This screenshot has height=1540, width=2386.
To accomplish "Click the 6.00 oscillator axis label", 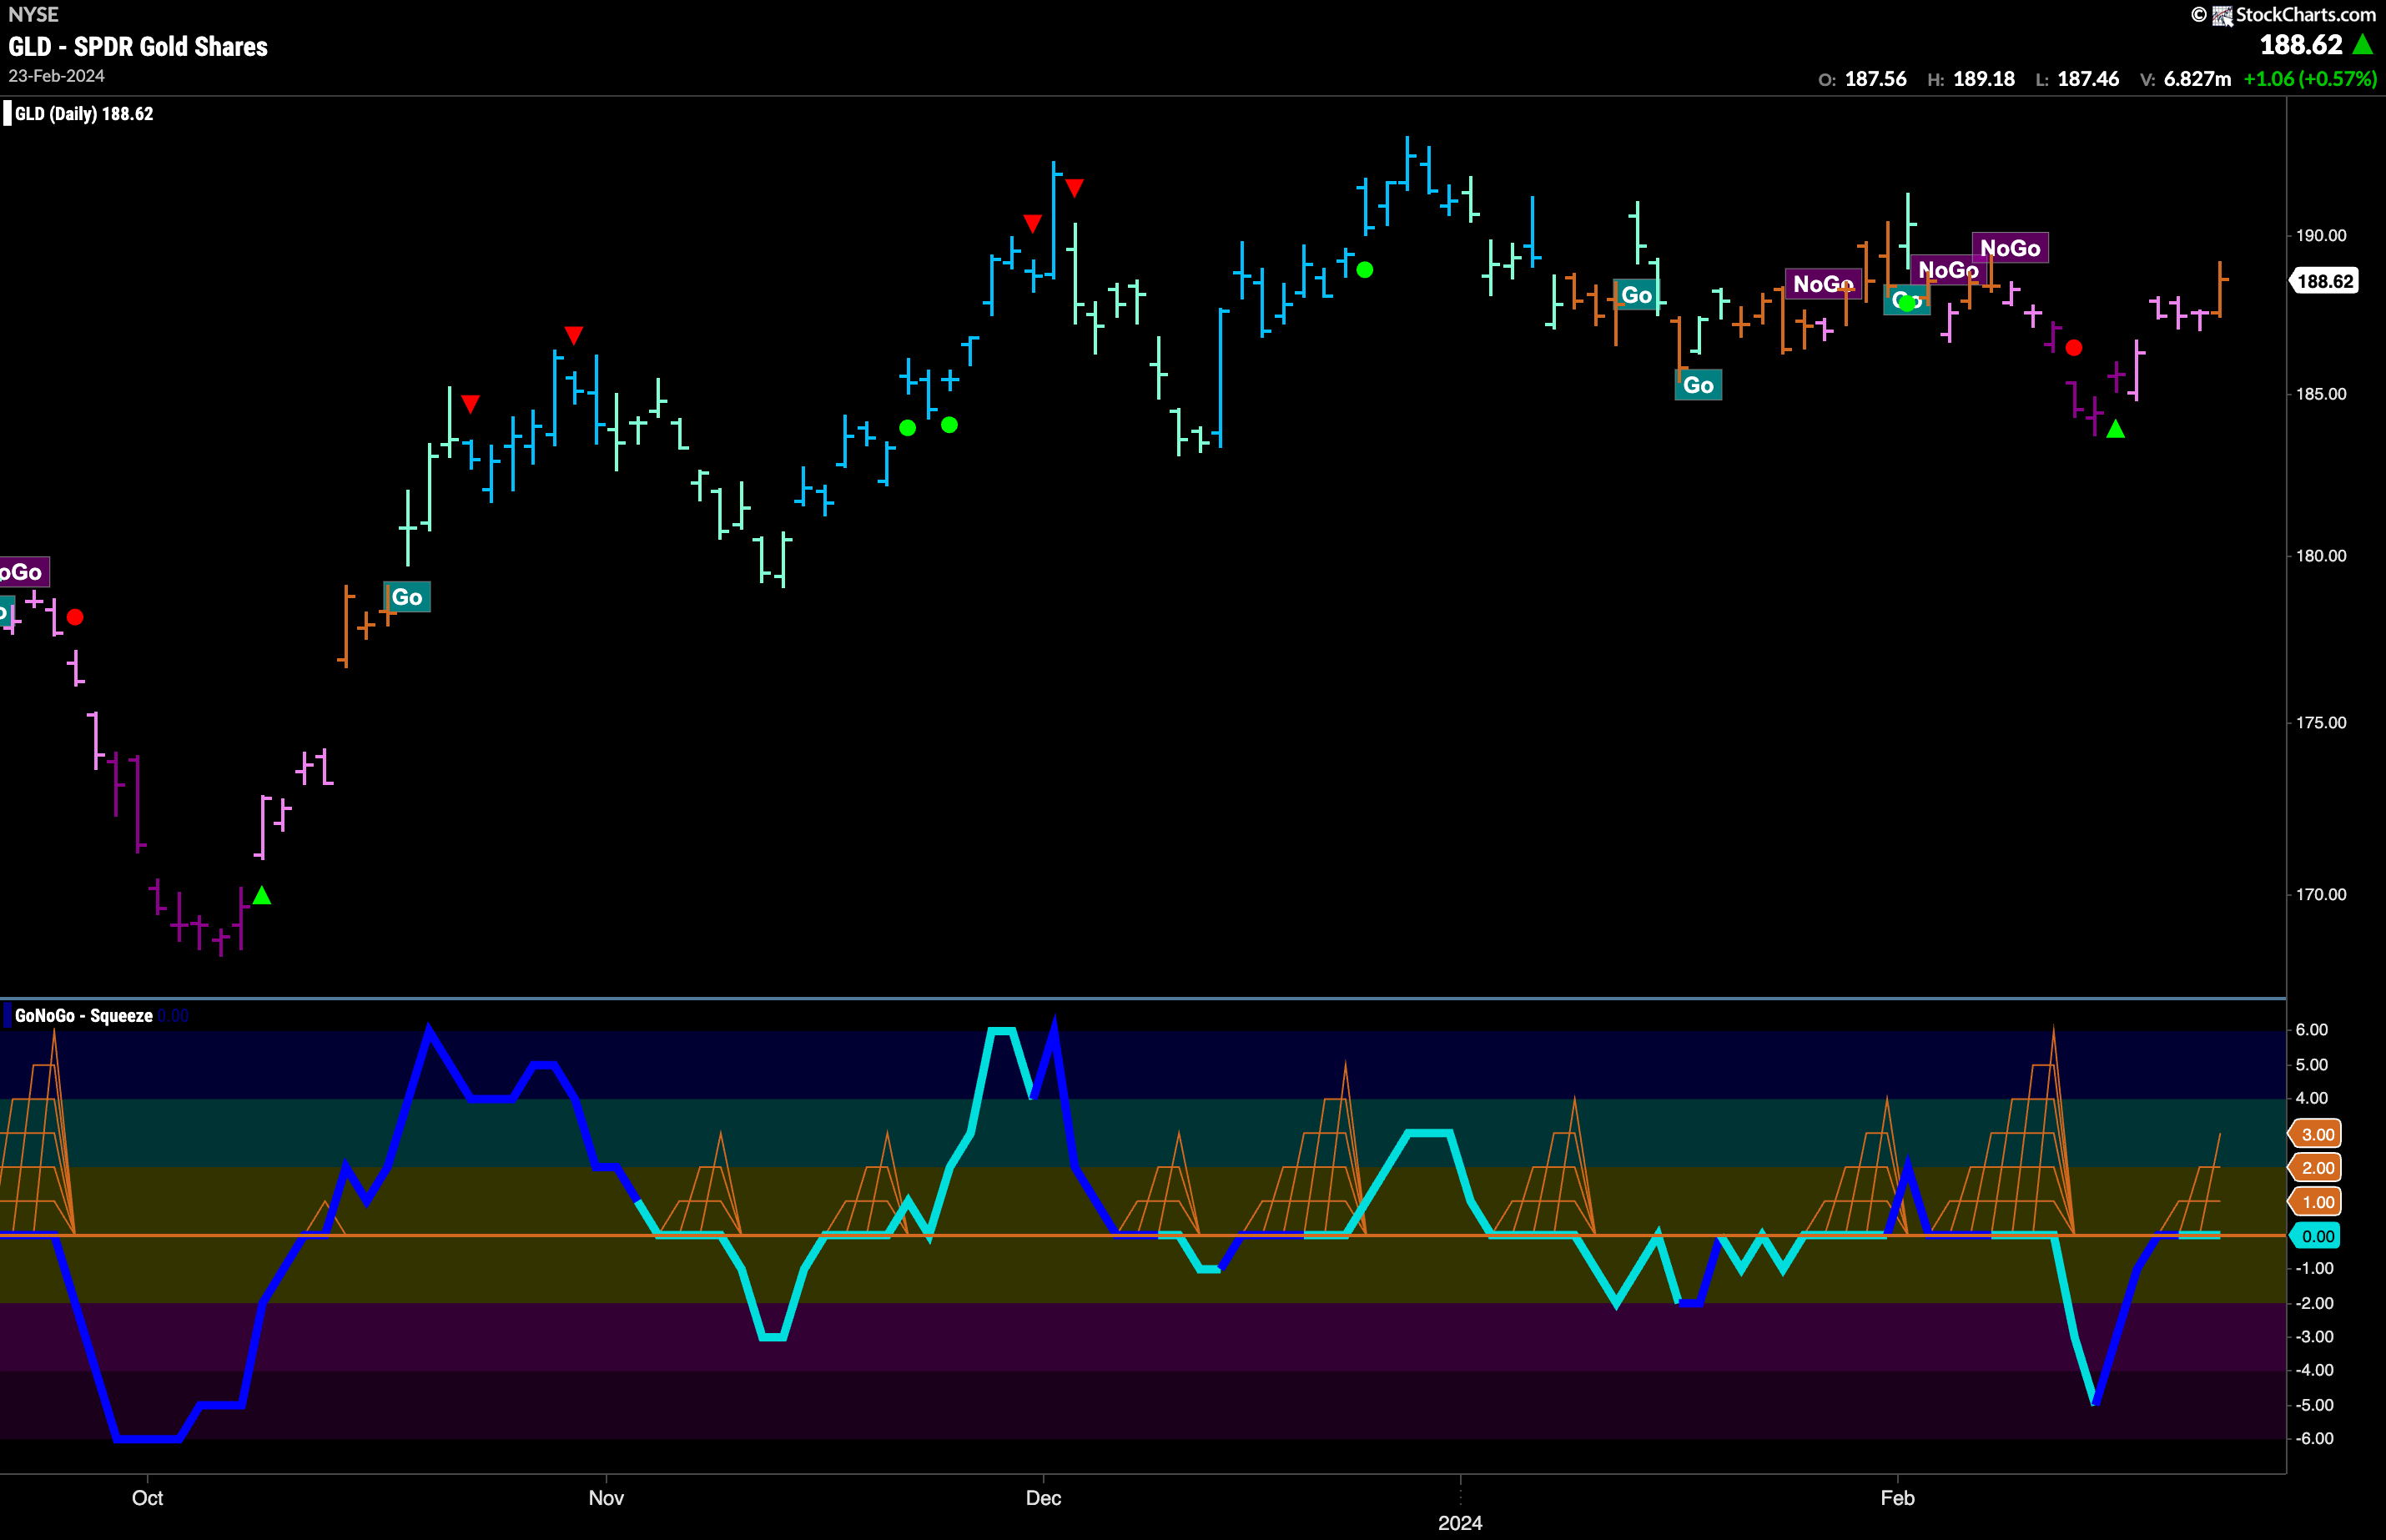I will coord(2313,1030).
